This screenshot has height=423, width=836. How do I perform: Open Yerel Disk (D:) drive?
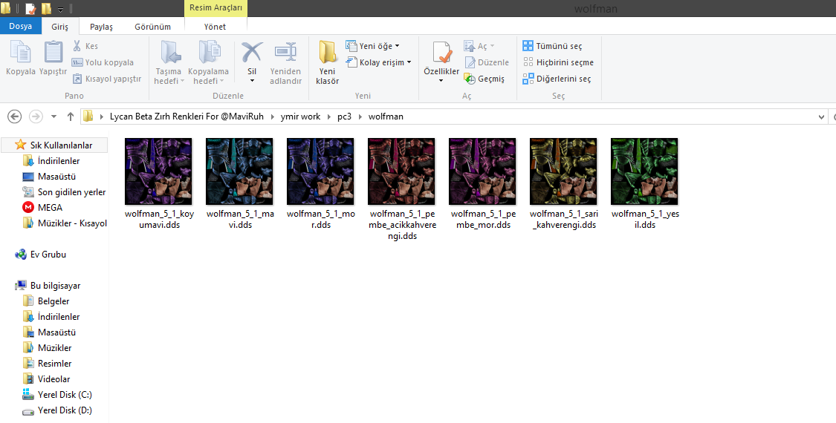click(65, 410)
